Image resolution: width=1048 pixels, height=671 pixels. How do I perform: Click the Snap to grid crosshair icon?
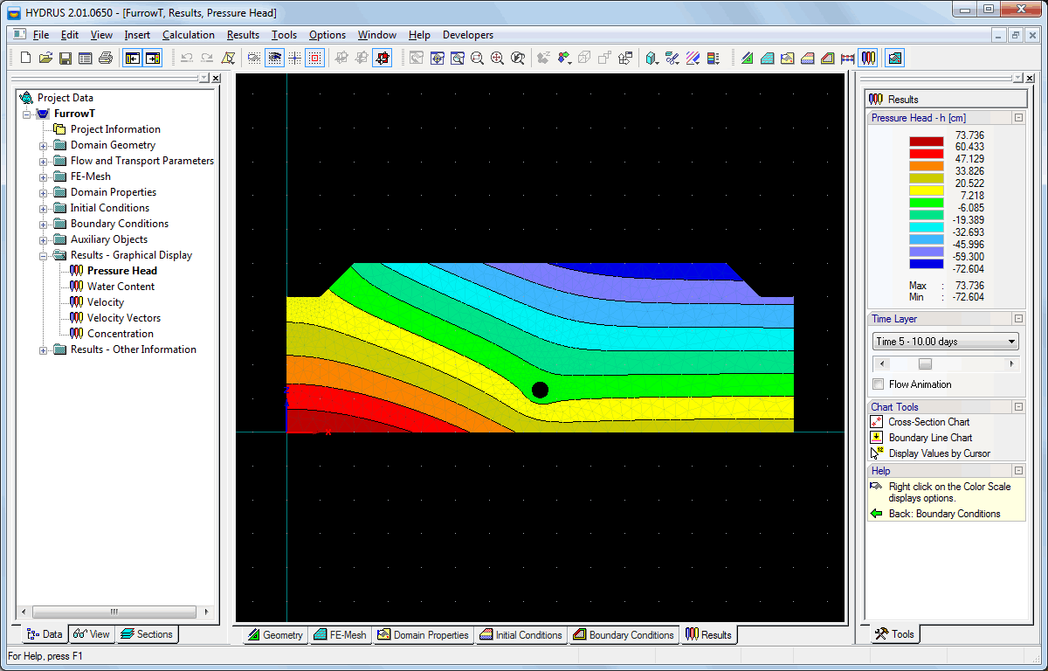[295, 59]
